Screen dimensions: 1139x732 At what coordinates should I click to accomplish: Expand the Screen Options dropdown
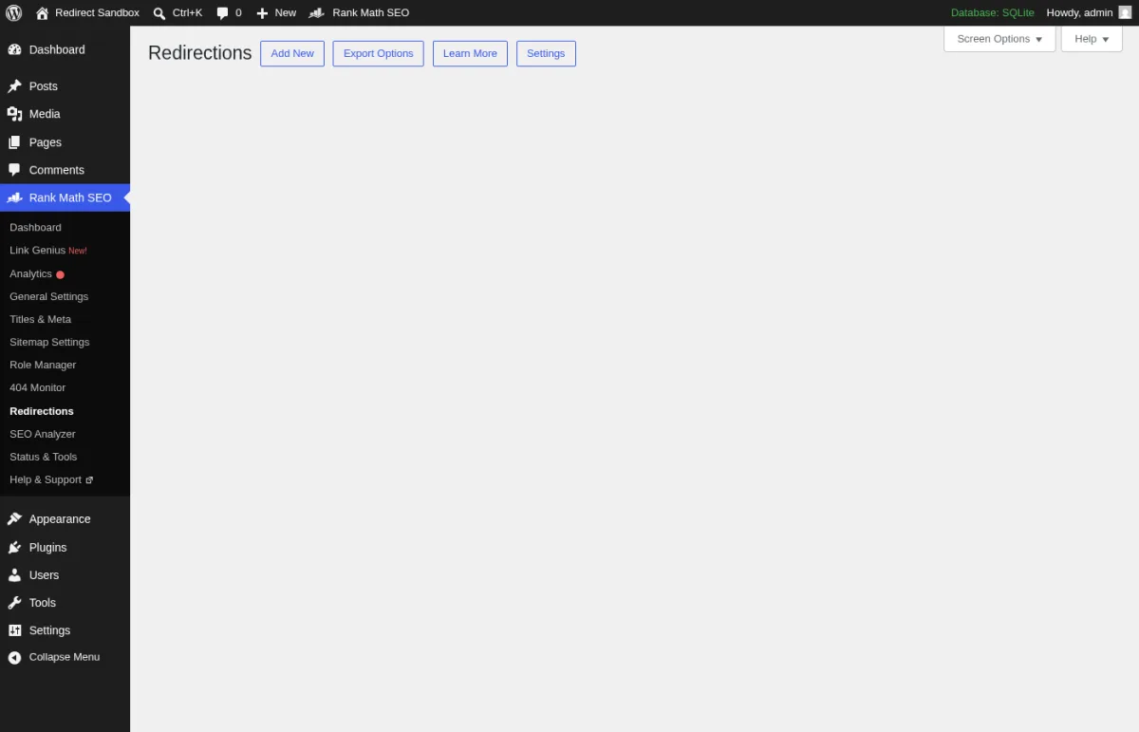coord(999,39)
